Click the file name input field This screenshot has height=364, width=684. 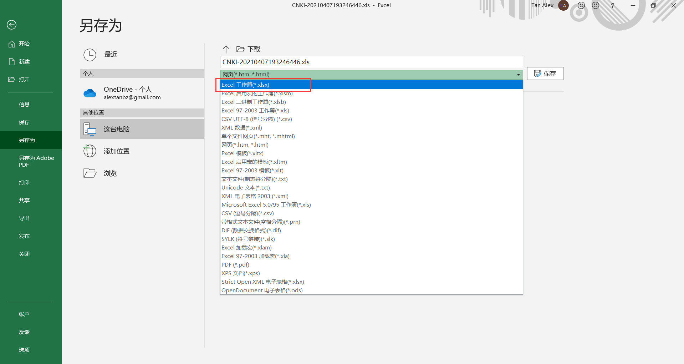point(371,62)
